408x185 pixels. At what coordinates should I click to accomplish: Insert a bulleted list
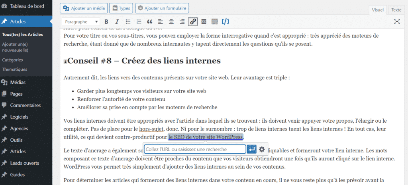pyautogui.click(x=128, y=21)
